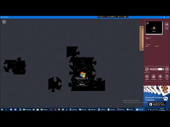The width and height of the screenshot is (170, 127).
Task: Switch to the Bandicam taskbar window
Action: [121, 110]
